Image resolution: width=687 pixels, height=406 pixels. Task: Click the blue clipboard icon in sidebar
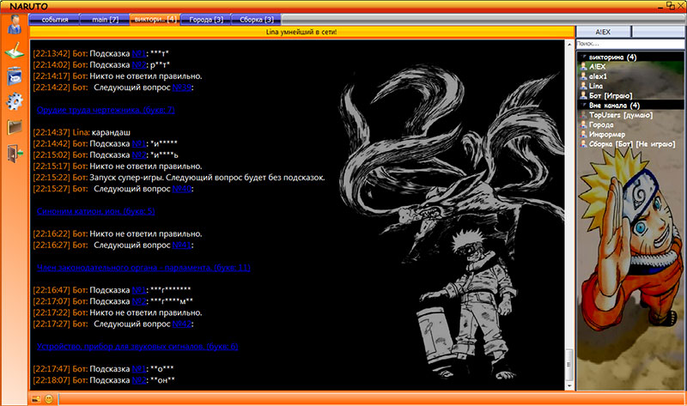(14, 77)
